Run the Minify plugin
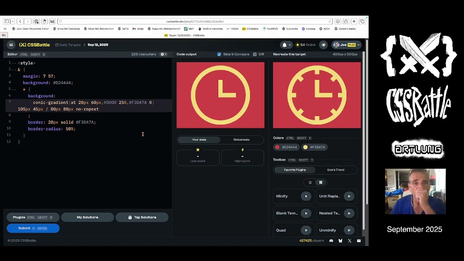Viewport: 464px width, 261px height. [306, 196]
